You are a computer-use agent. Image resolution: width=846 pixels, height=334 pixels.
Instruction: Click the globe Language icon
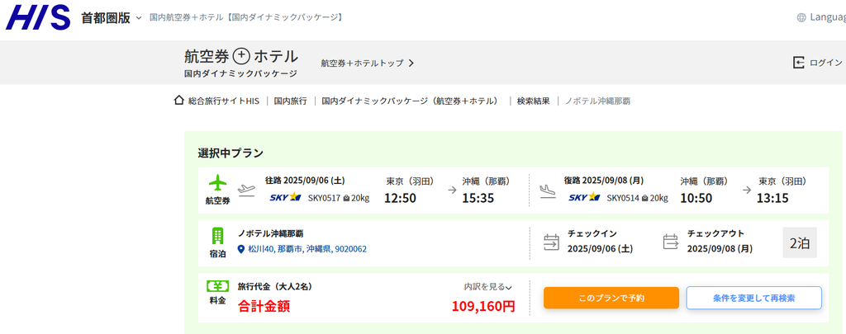tap(801, 17)
